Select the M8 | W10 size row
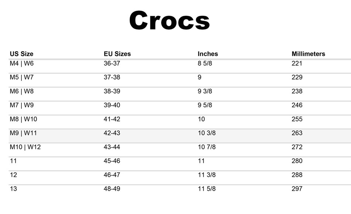 pos(180,122)
